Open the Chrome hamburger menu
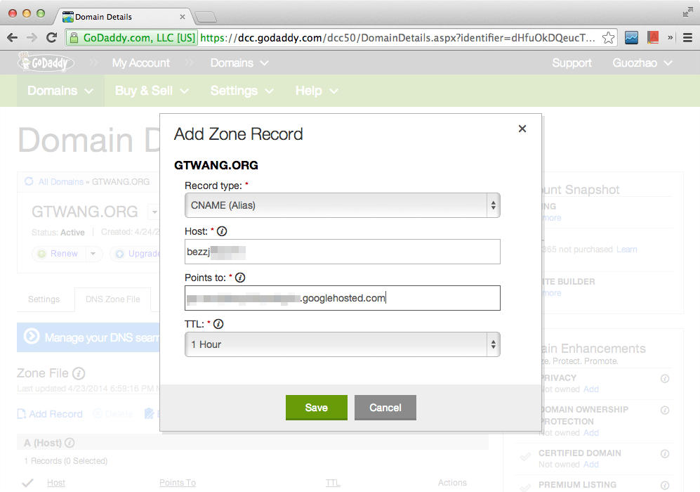The width and height of the screenshot is (700, 492). (x=687, y=37)
